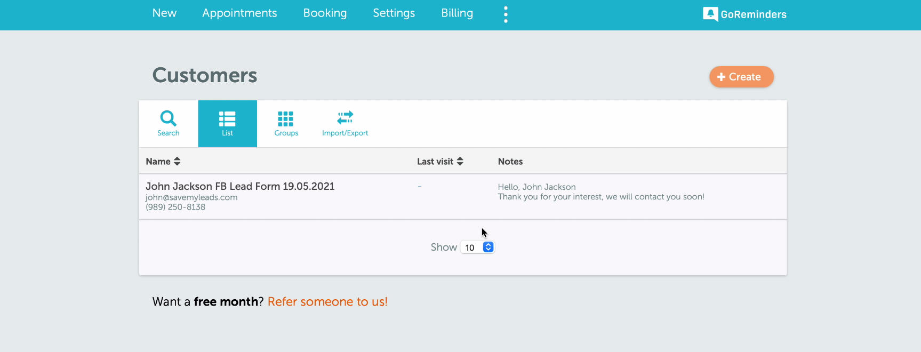Click the Last visit dash value
The image size is (921, 352).
[420, 187]
